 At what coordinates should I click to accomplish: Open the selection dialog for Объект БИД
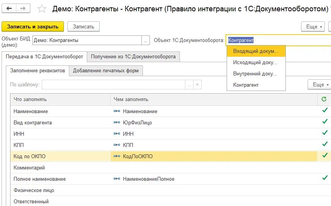click(x=146, y=40)
